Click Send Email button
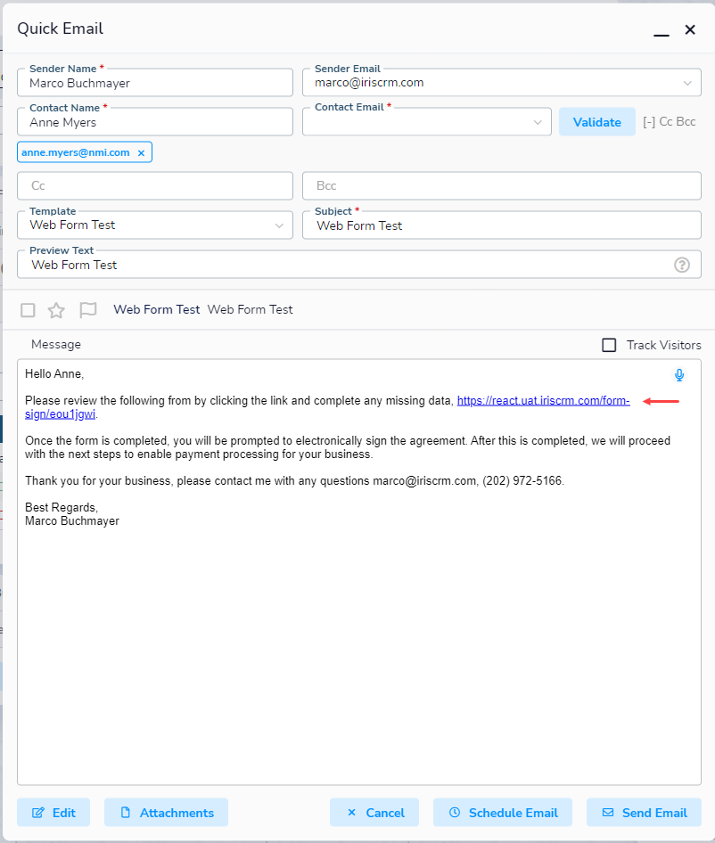Screen dimensions: 715x843 [644, 813]
